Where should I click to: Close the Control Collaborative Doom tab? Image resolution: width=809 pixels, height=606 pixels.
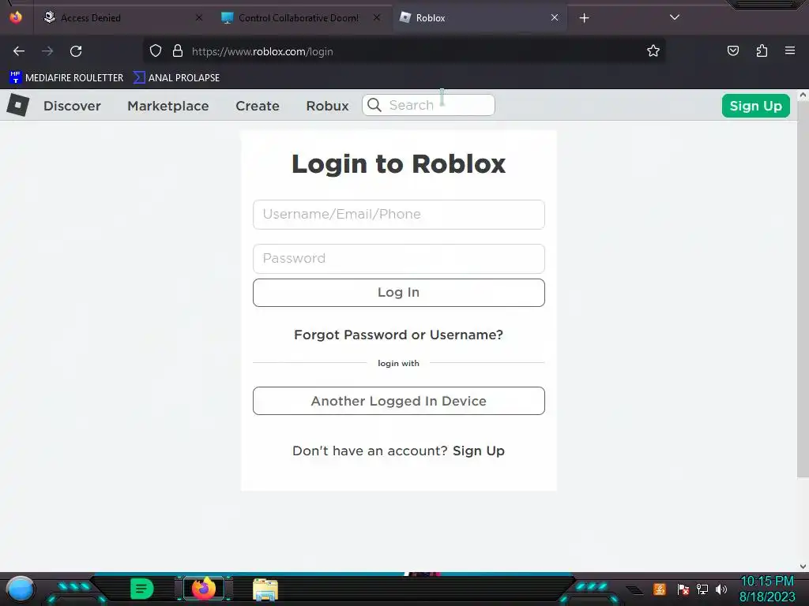(377, 17)
